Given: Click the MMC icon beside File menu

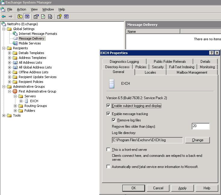Looking at the screenshot, I should click(x=3, y=9).
